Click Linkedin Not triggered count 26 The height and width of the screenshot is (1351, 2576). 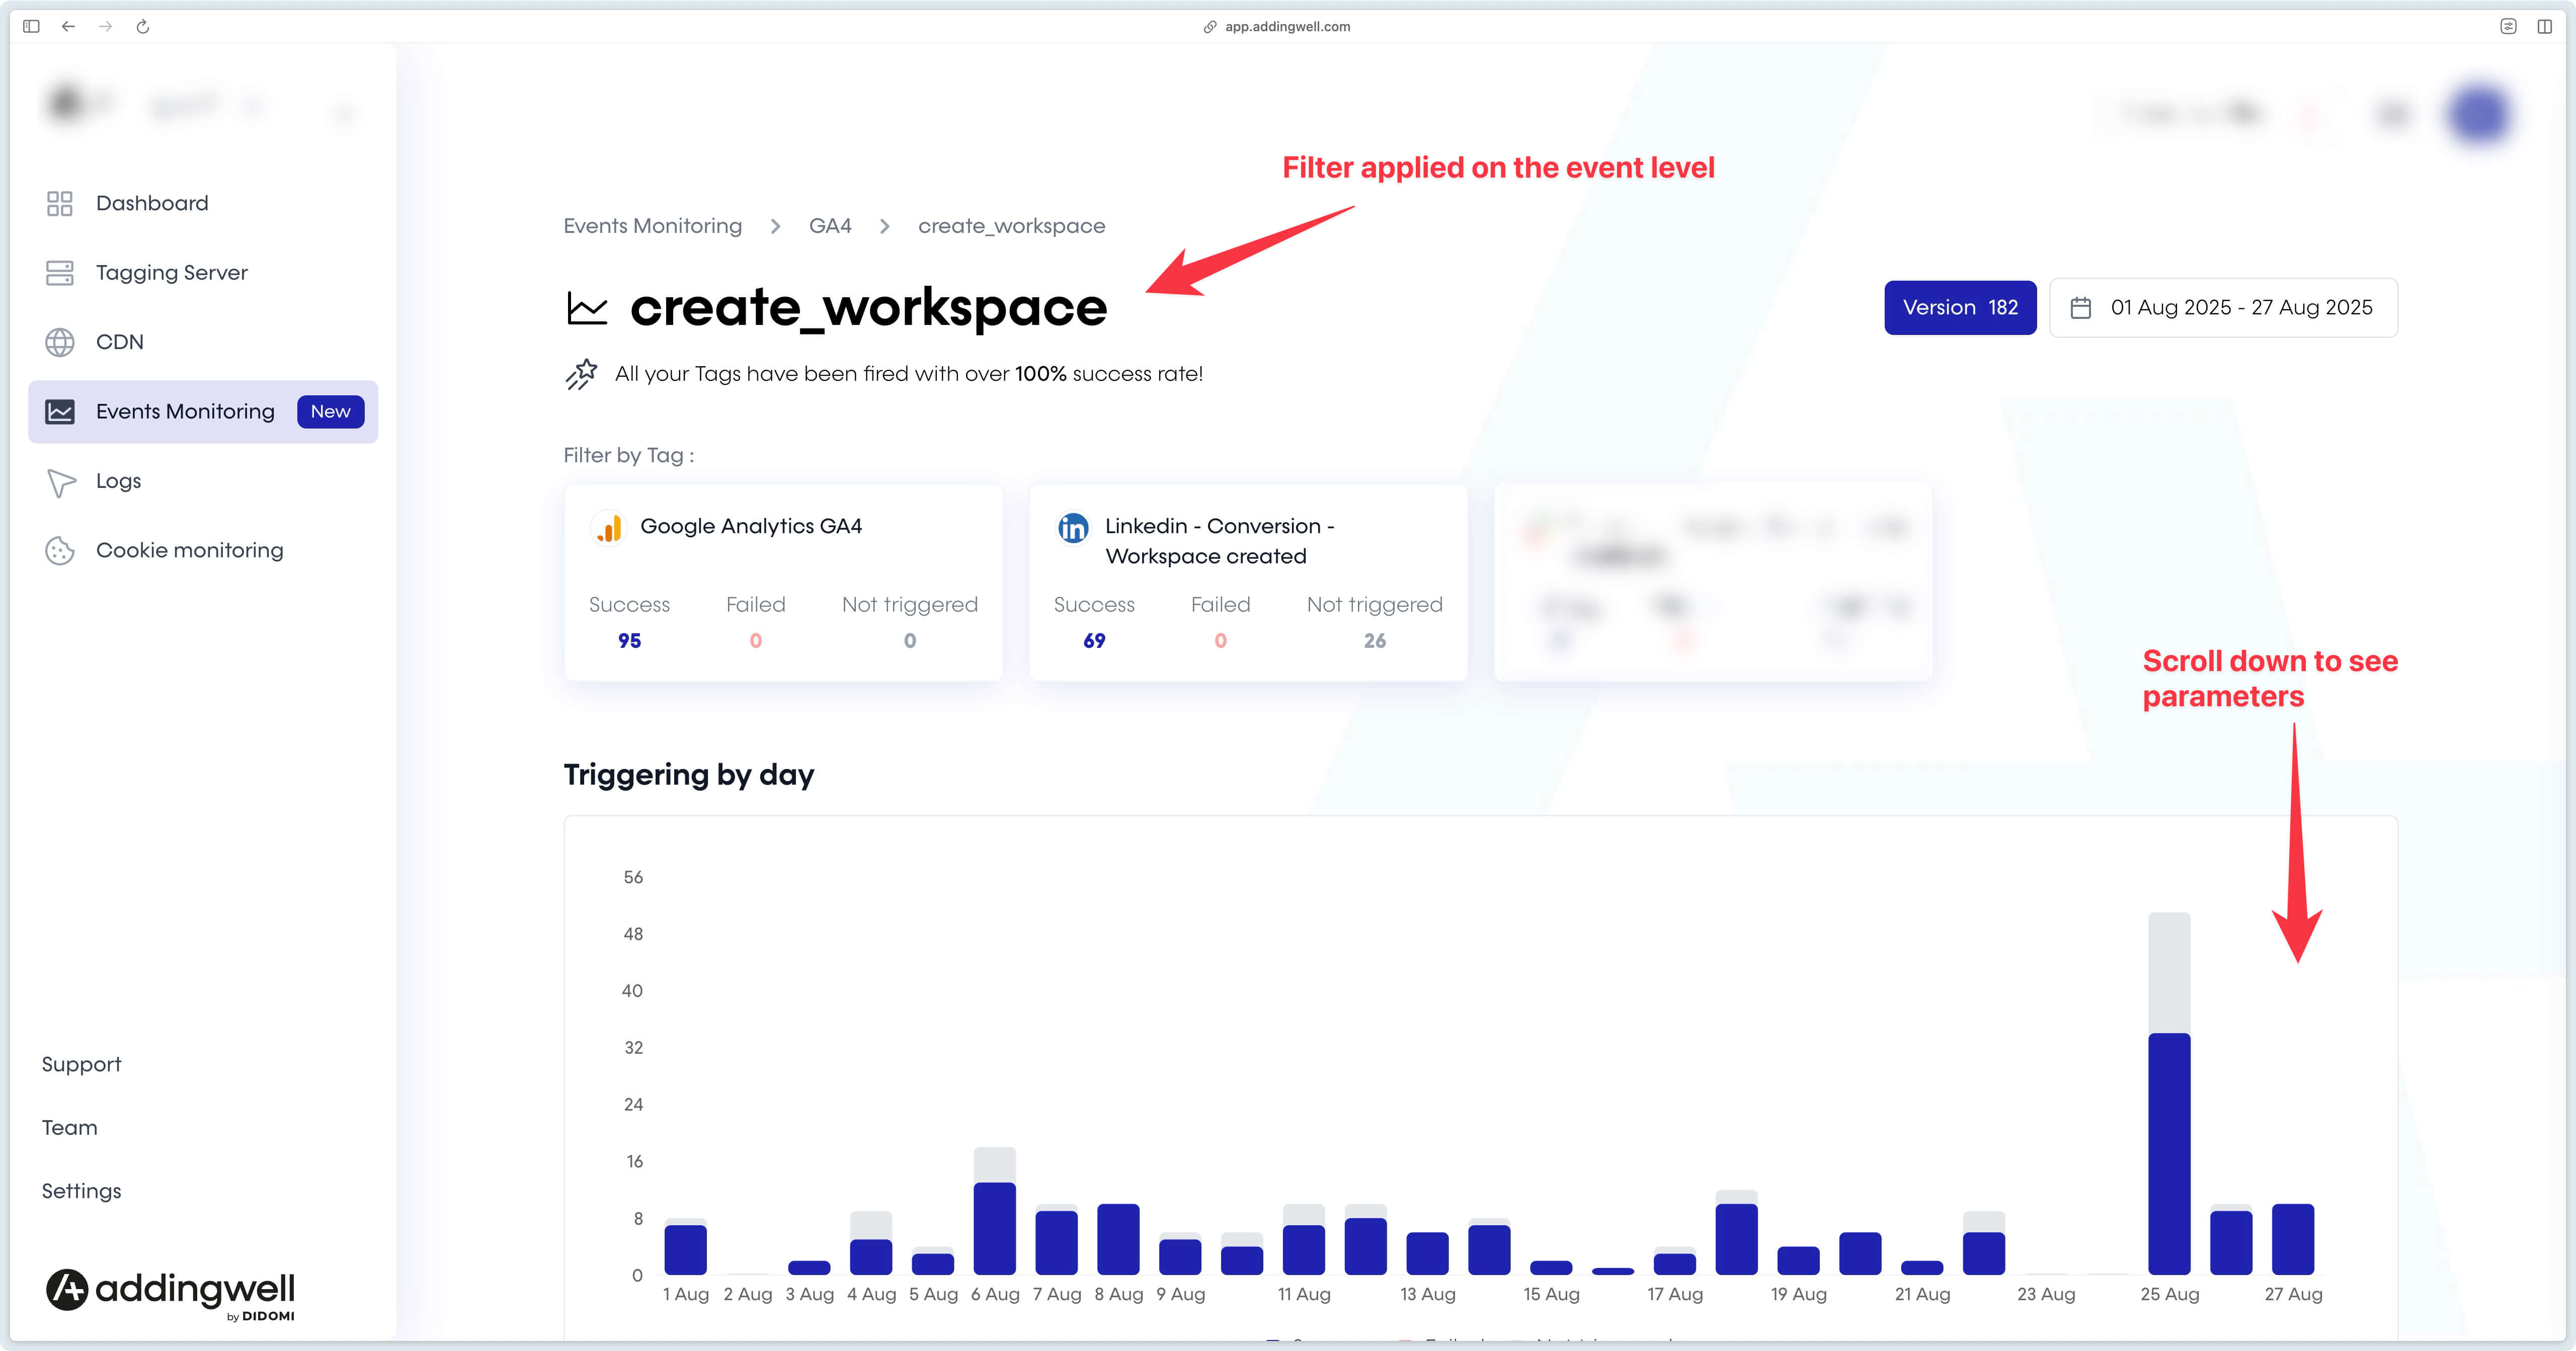click(1375, 641)
